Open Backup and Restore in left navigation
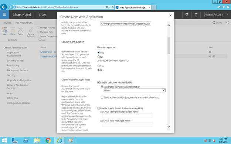 tap(17, 70)
